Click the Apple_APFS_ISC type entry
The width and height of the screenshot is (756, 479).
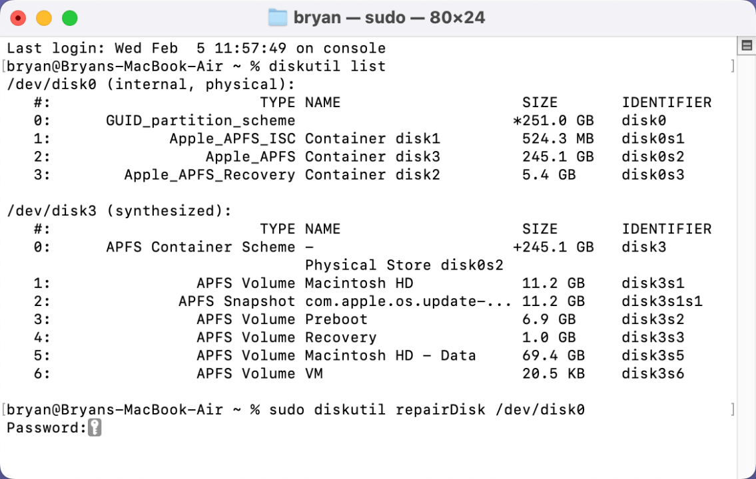pyautogui.click(x=232, y=139)
